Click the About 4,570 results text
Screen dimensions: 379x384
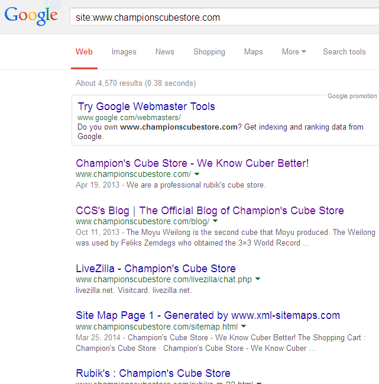click(x=135, y=83)
